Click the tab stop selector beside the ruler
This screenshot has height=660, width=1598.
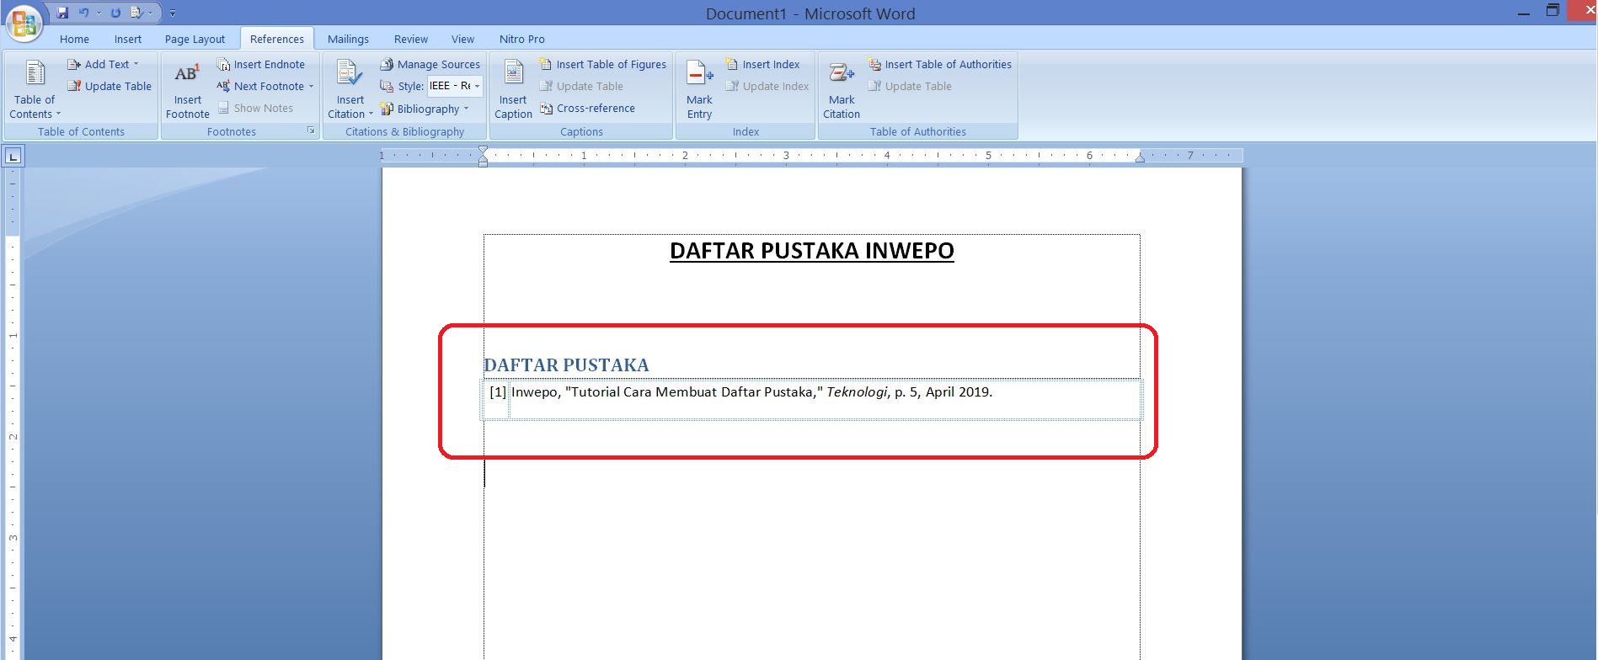tap(13, 156)
